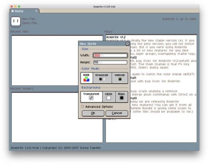
Task: Switch to the Home tab
Action: (x=17, y=11)
